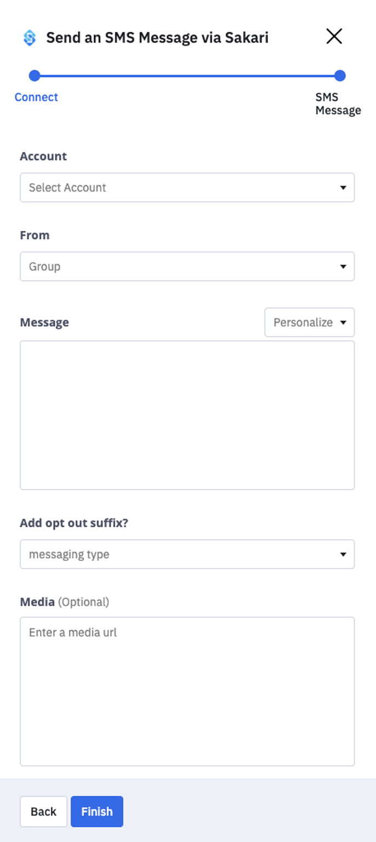Click the Connect step progress dot
The width and height of the screenshot is (376, 842).
[x=34, y=76]
